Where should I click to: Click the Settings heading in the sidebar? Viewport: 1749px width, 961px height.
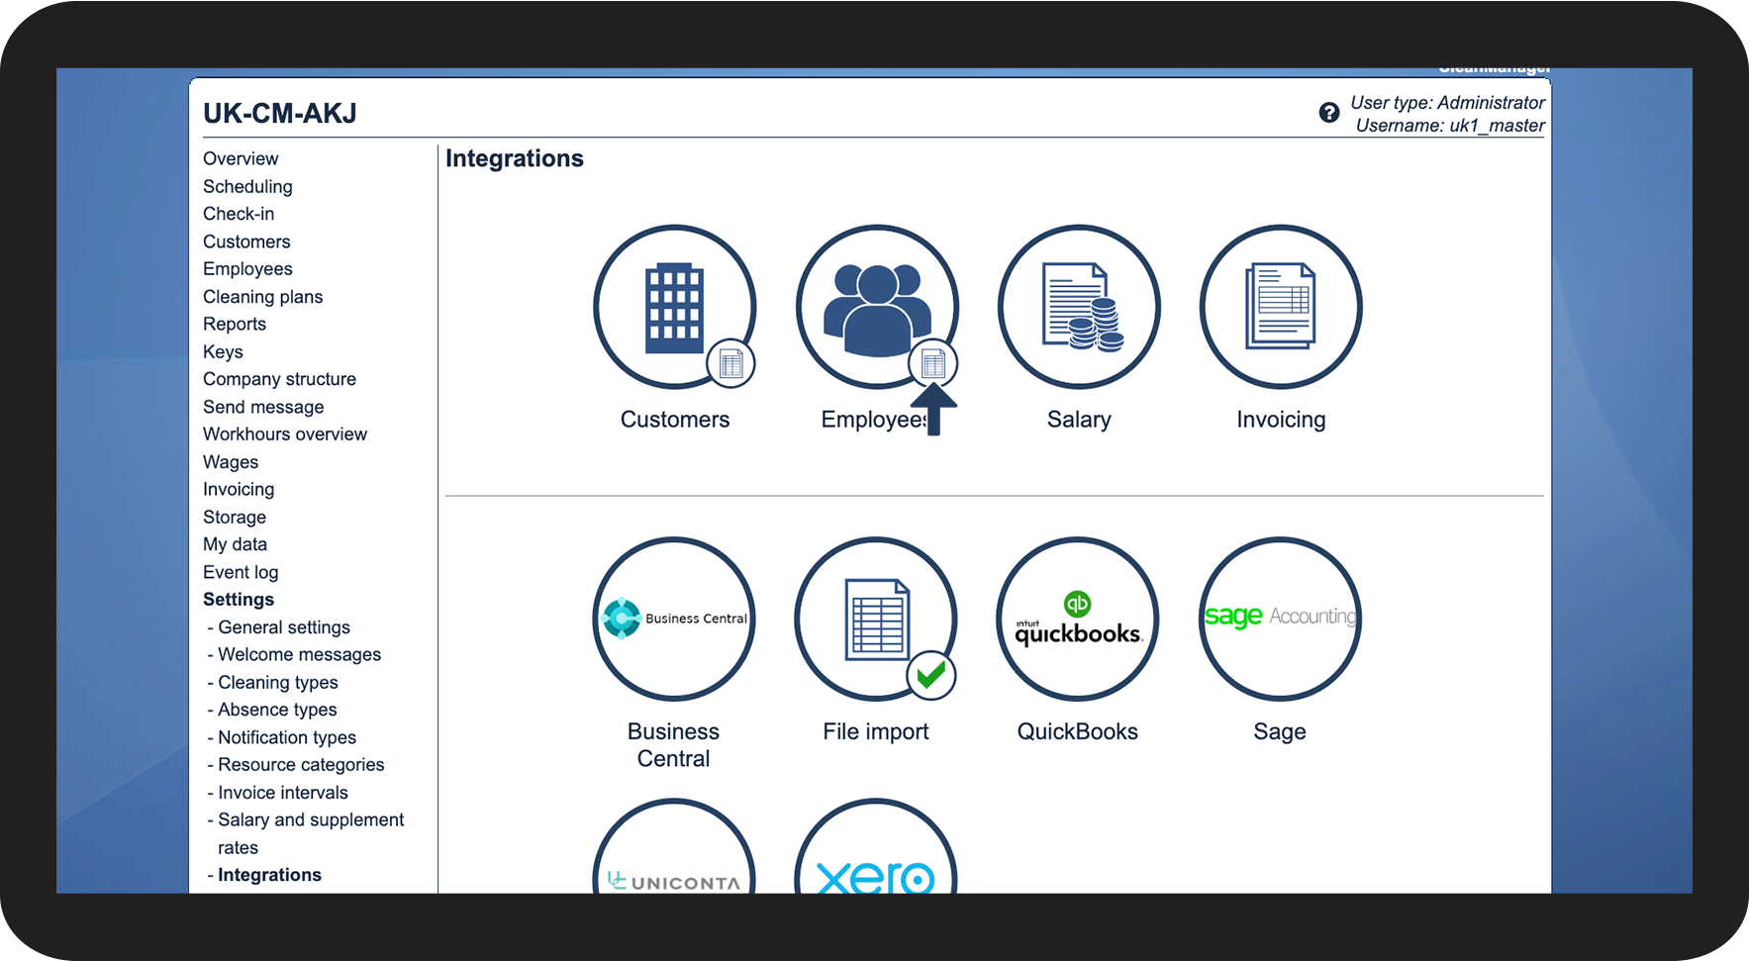click(239, 600)
